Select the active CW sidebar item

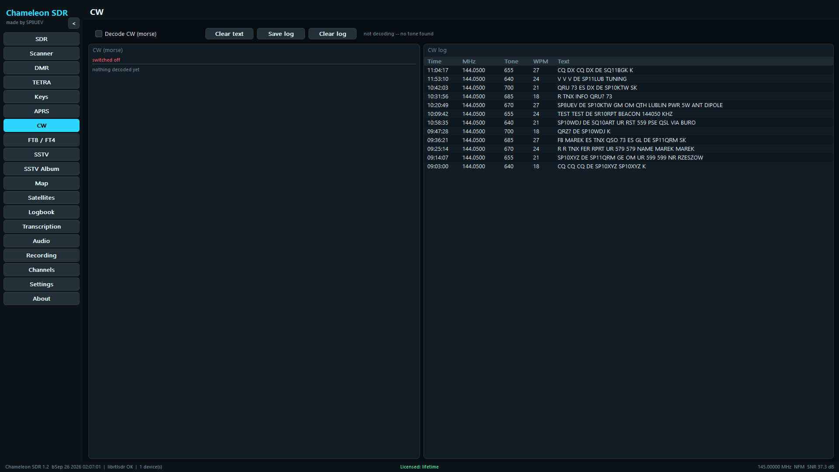(42, 125)
